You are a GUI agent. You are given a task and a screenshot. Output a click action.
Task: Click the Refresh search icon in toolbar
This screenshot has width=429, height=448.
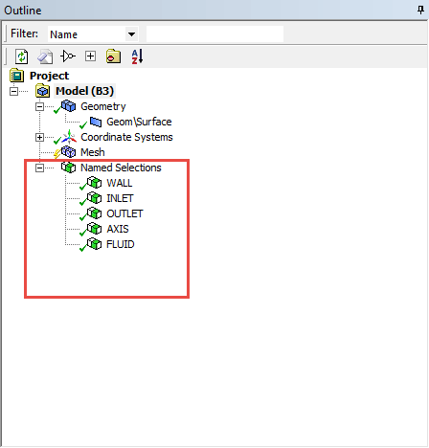pos(21,56)
